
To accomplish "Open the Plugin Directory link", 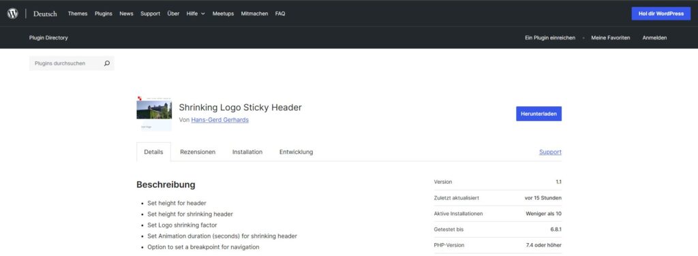I will click(48, 37).
